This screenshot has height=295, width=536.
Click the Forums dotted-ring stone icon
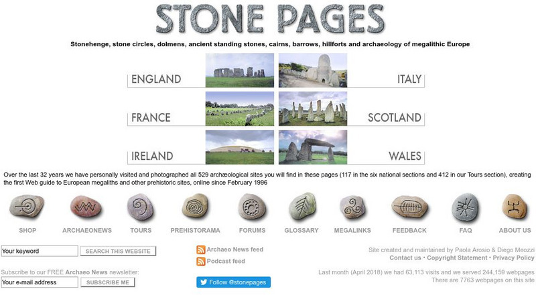click(252, 207)
